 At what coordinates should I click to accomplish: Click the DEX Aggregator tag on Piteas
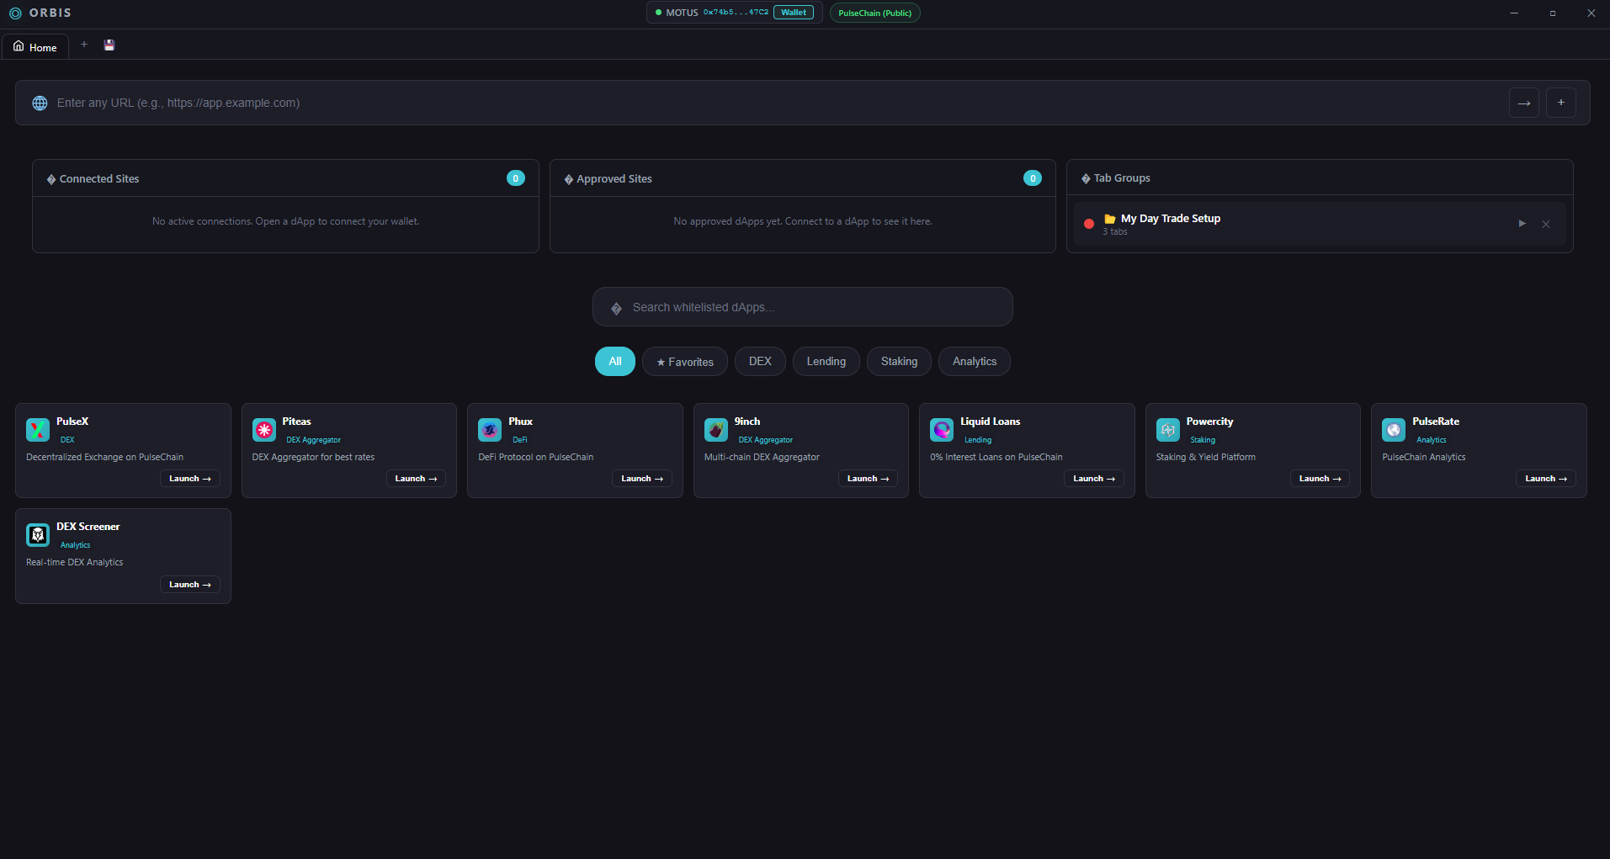[314, 440]
